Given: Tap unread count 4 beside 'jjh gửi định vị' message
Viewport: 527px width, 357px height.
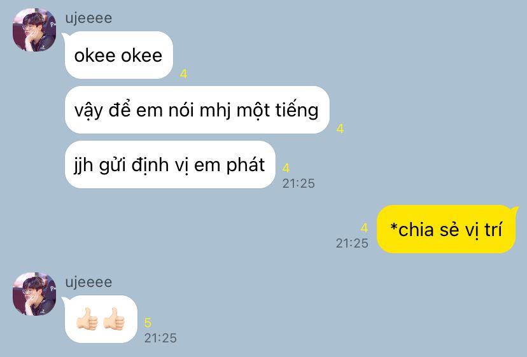Looking at the screenshot, I should click(x=286, y=168).
